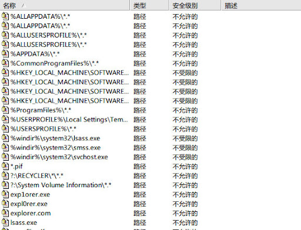Screen dimensions: 301x230
Task: Click 路径 in the *.pif row
Action: [140, 167]
